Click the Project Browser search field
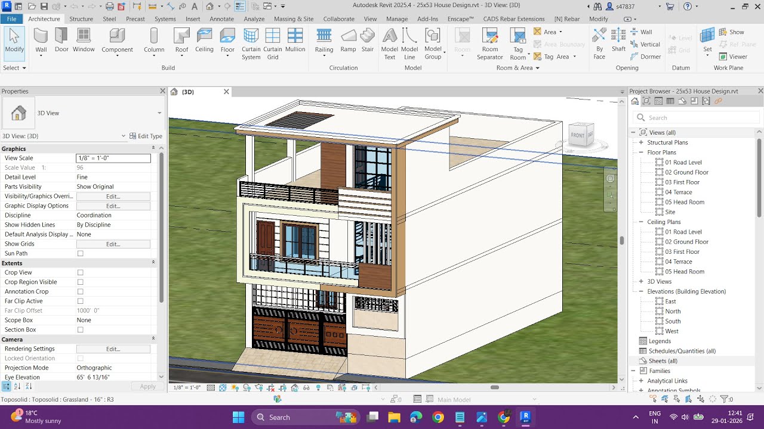This screenshot has height=429, width=764. point(697,117)
